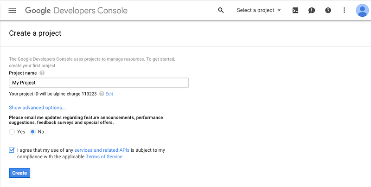Select the Yes radio button
The image size is (371, 187).
12,132
